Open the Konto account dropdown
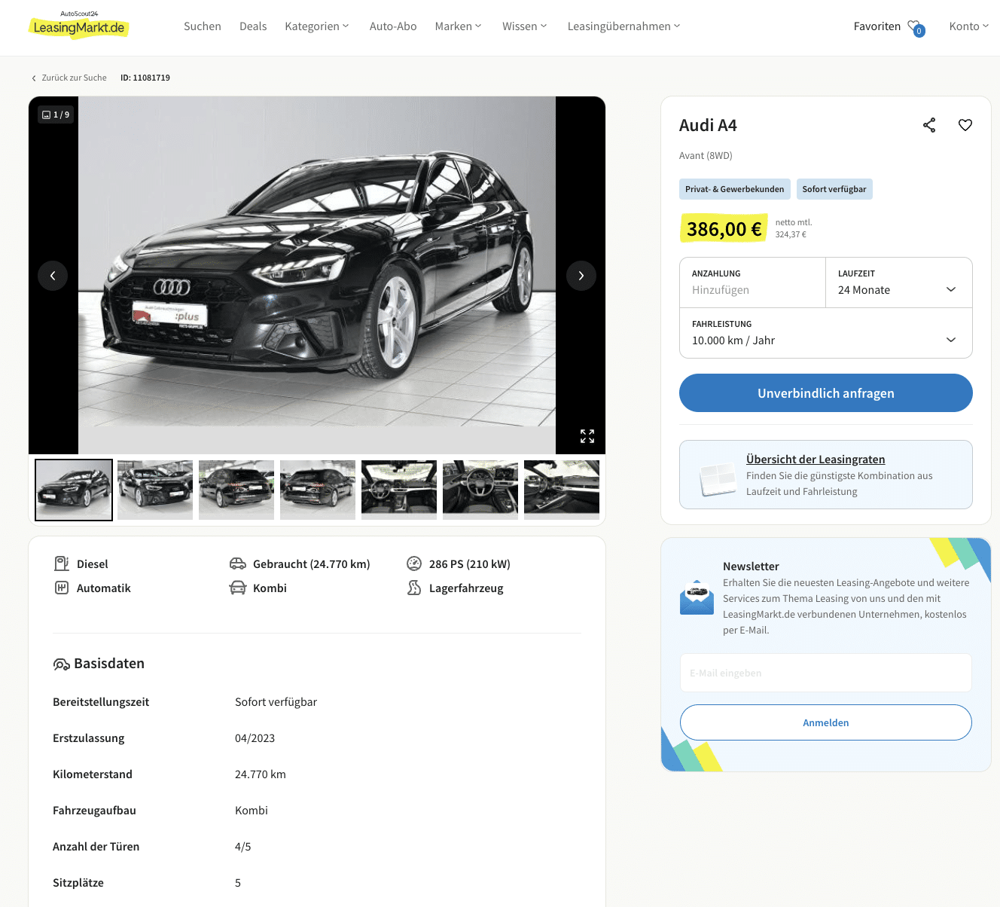This screenshot has height=907, width=1000. [969, 26]
